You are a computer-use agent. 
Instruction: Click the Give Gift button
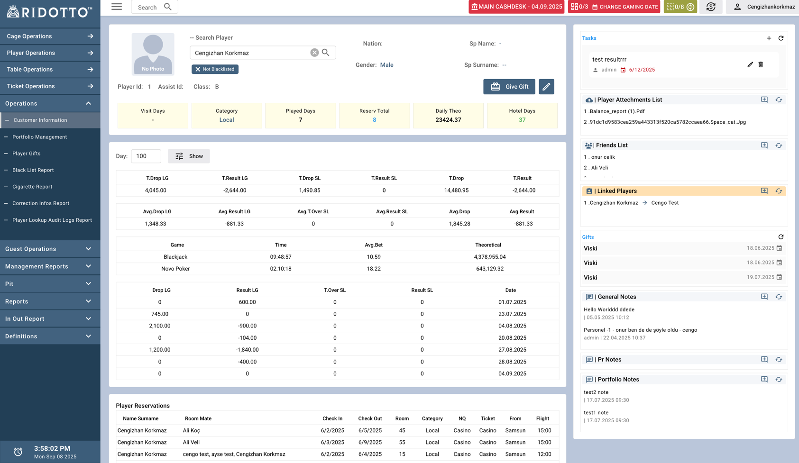tap(509, 87)
